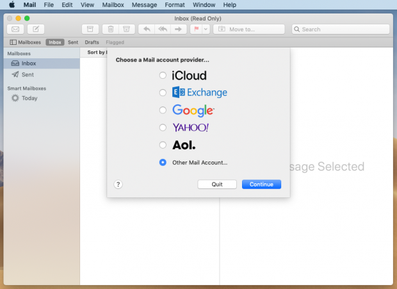Click the Get Mail envelope icon
This screenshot has height=289, width=397.
[15, 29]
